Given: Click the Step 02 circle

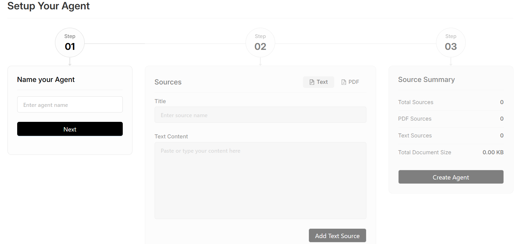Looking at the screenshot, I should click(x=260, y=42).
